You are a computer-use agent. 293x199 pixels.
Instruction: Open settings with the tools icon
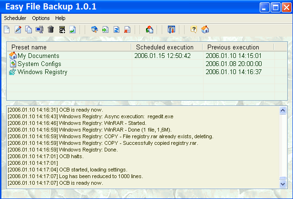[x=171, y=29]
